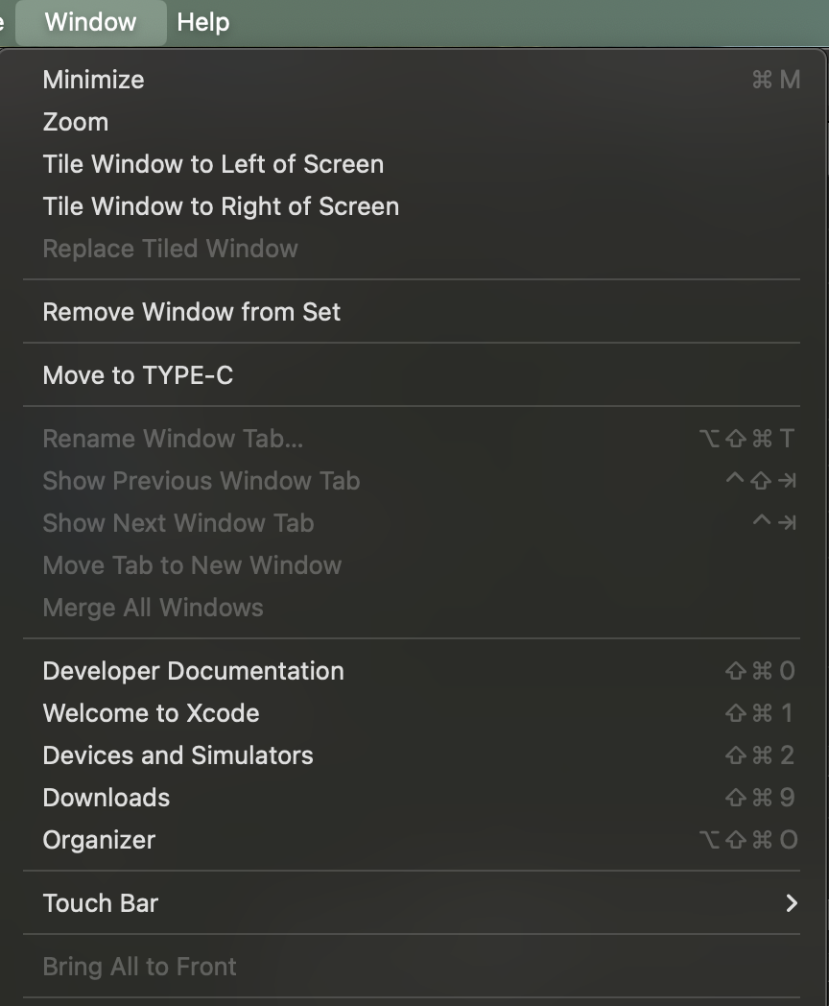
Task: Close the Window menu via its title
Action: pyautogui.click(x=90, y=22)
